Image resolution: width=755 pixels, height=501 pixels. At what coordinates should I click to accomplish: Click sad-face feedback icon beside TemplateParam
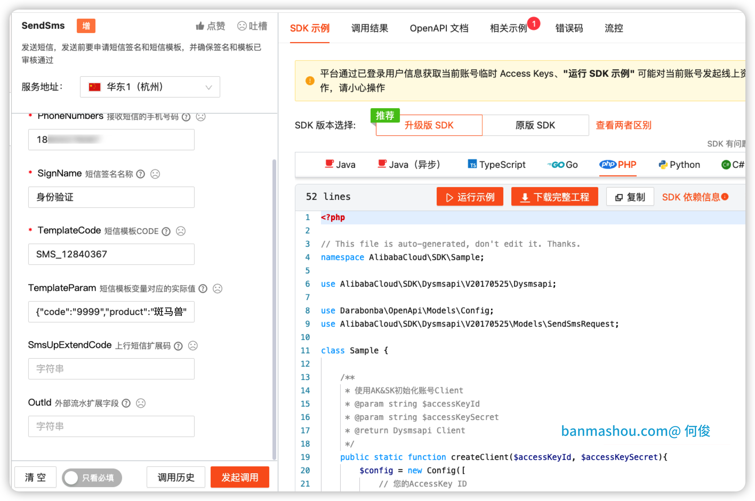point(217,289)
